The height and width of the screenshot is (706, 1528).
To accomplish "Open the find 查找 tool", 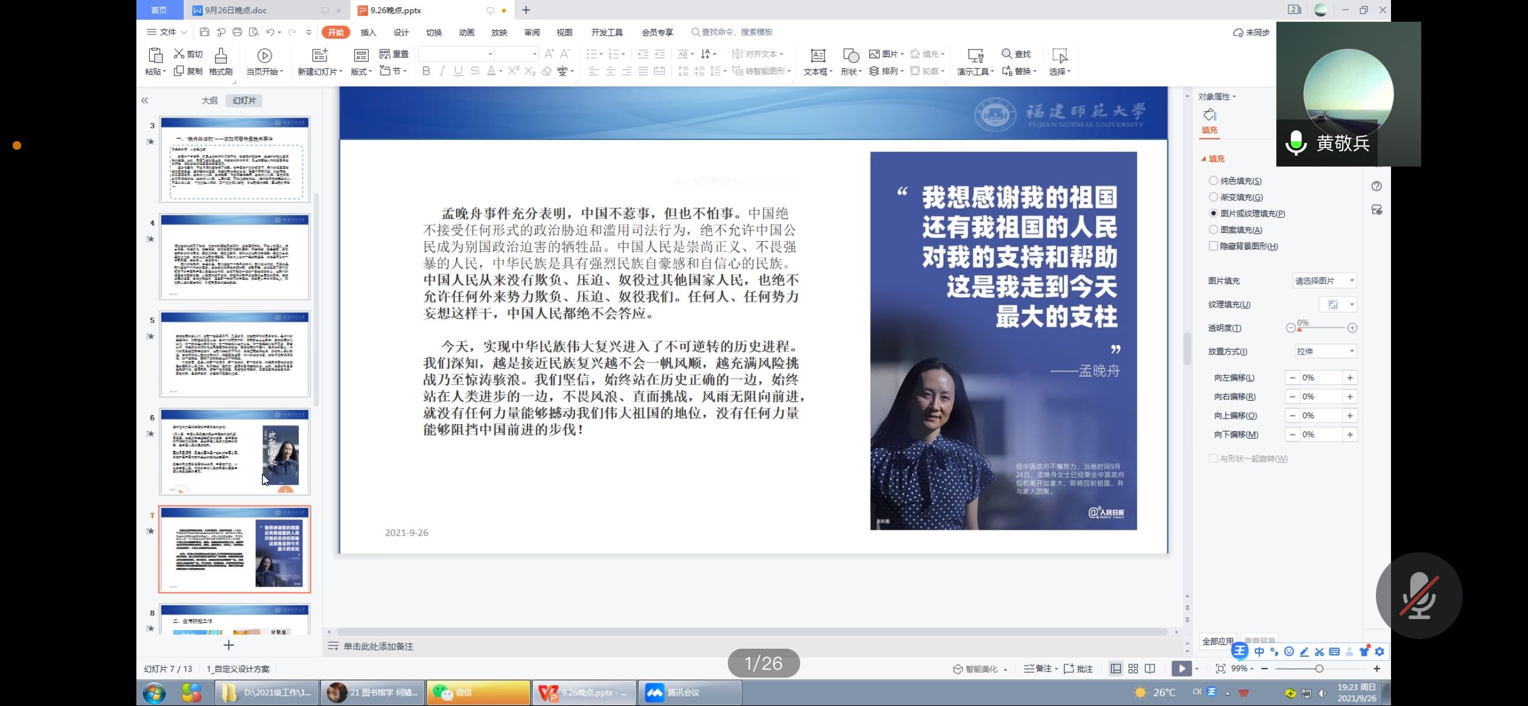I will coord(1016,54).
